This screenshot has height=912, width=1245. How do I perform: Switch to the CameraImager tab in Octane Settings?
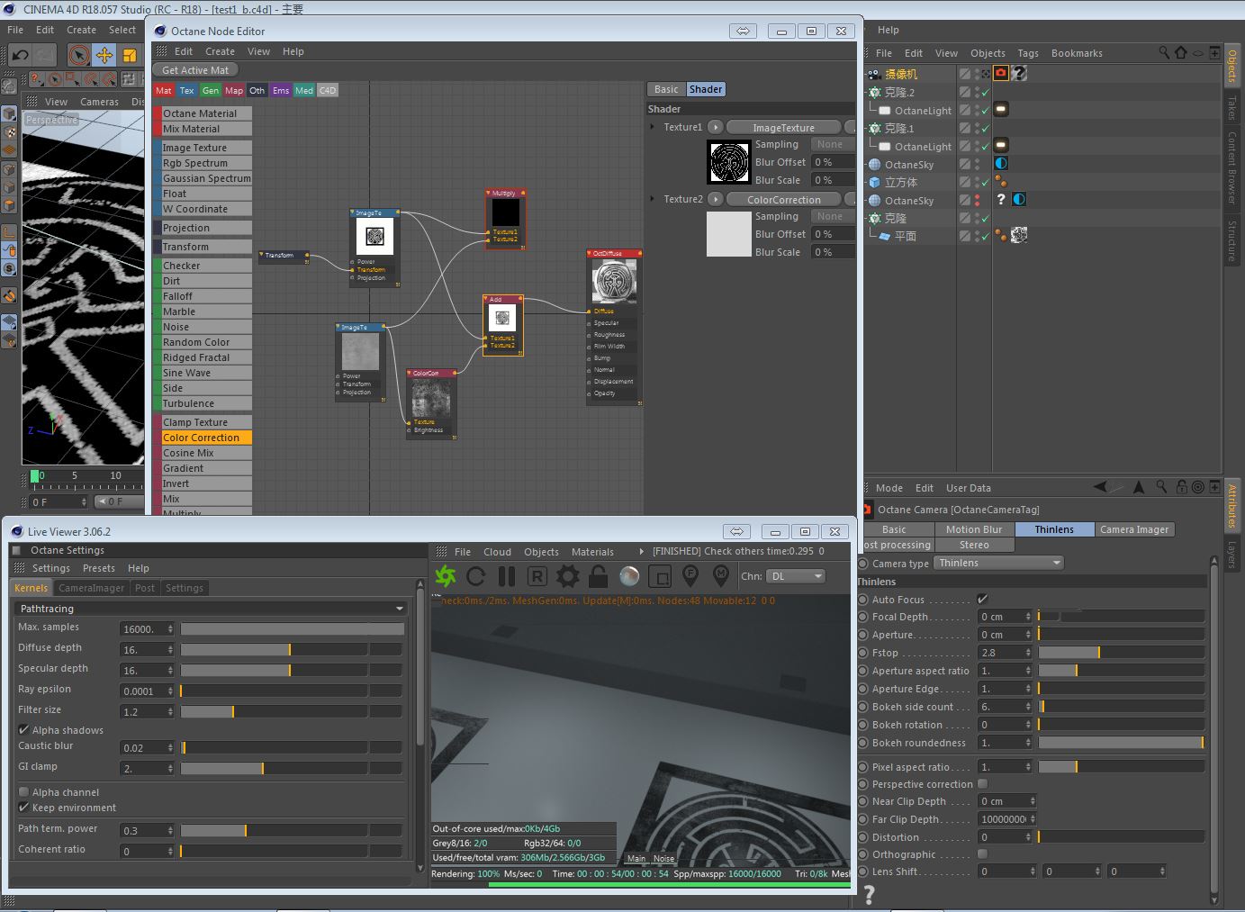click(92, 588)
